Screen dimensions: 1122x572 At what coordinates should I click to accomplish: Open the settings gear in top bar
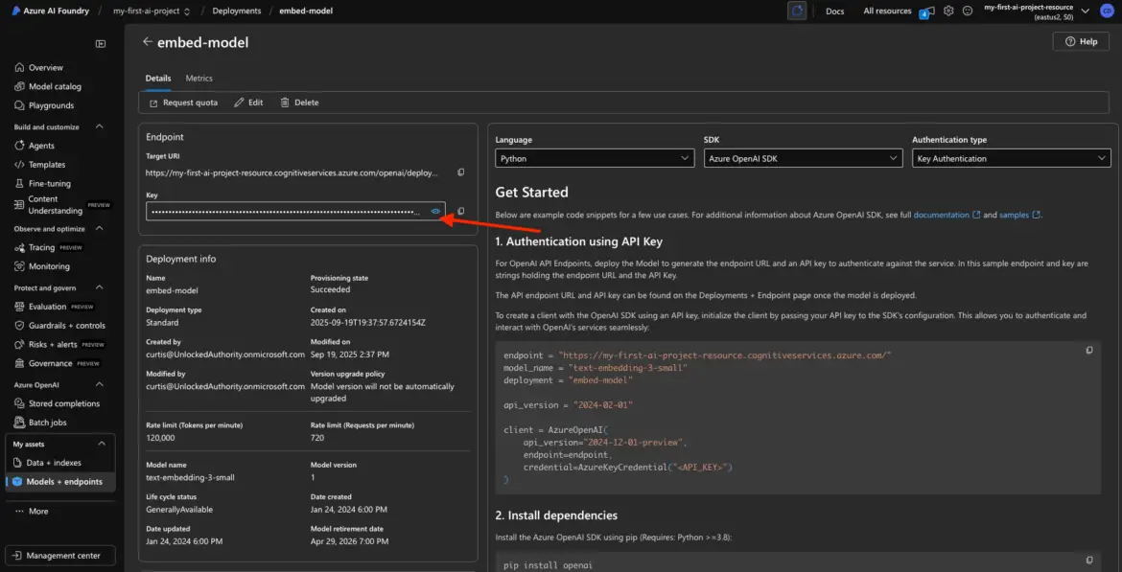tap(948, 11)
